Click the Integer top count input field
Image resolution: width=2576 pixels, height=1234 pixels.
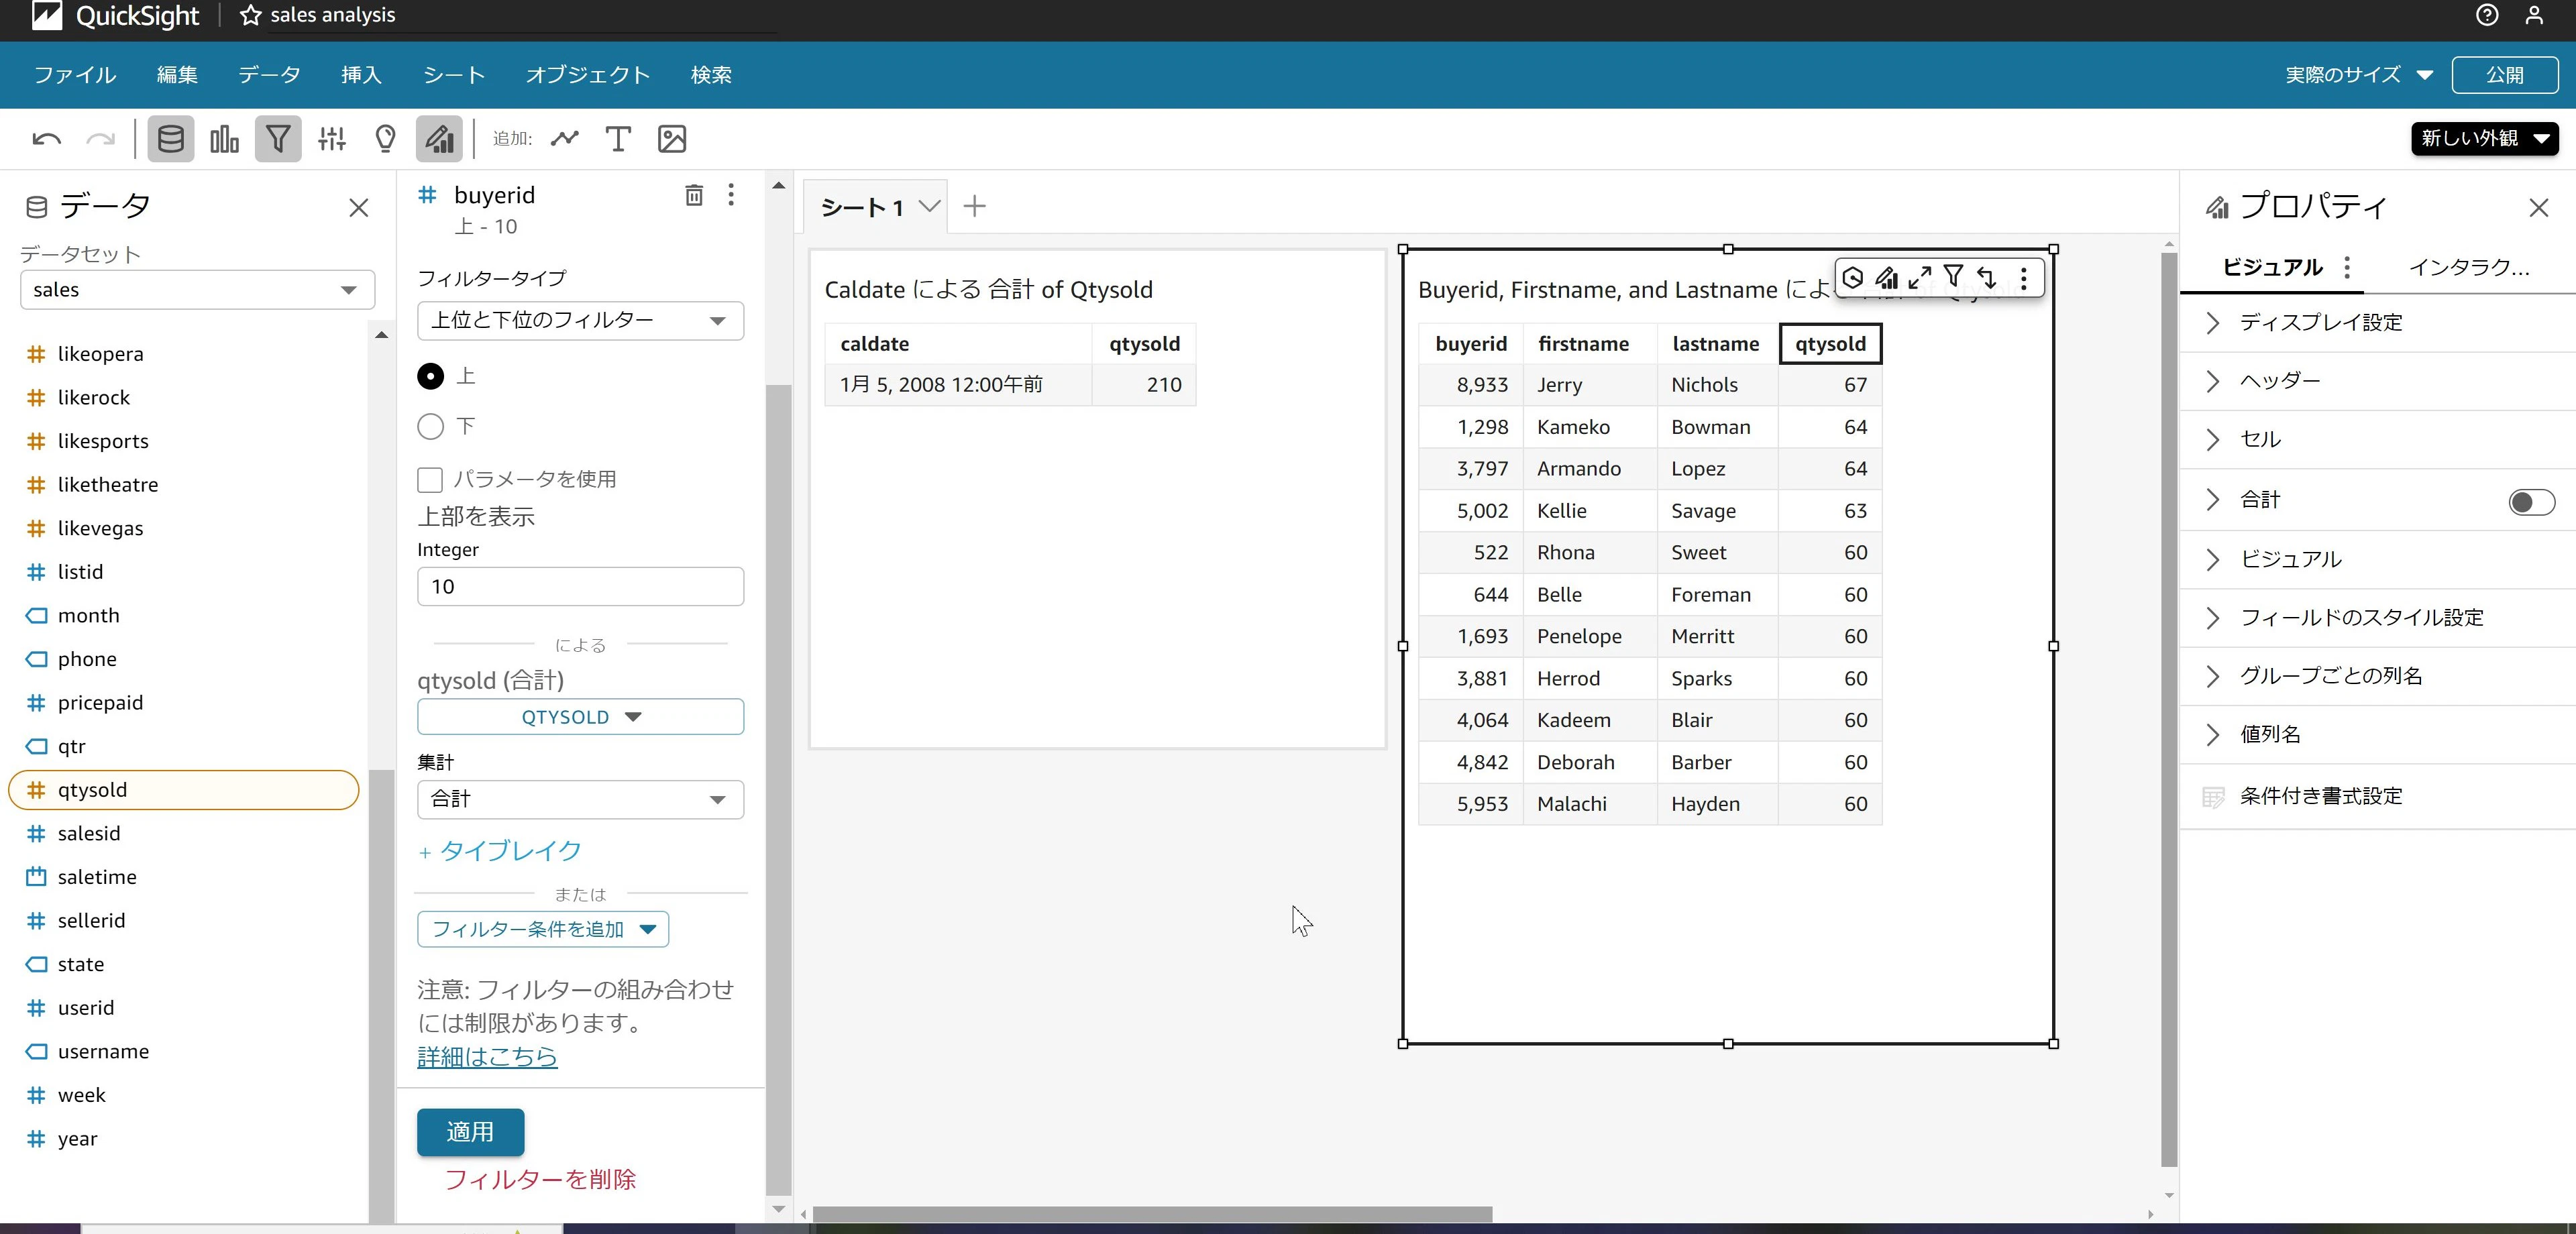[580, 587]
